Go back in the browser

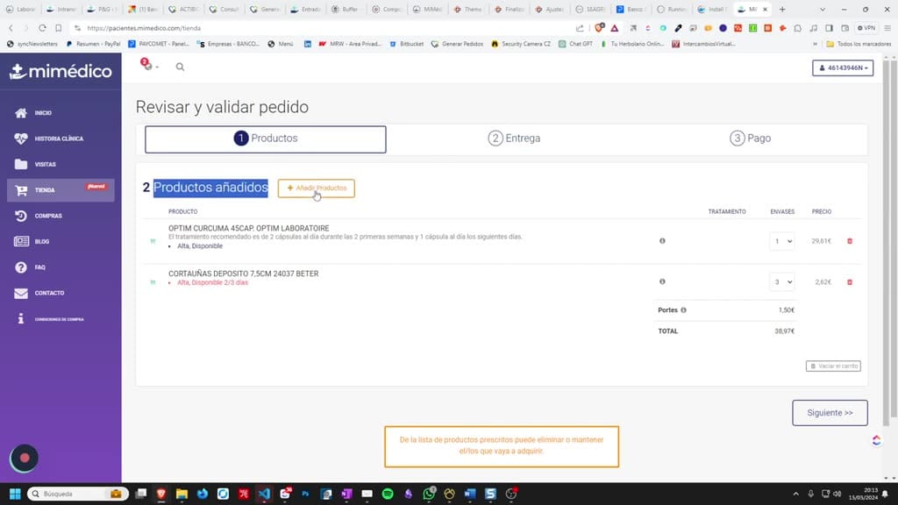click(x=11, y=27)
